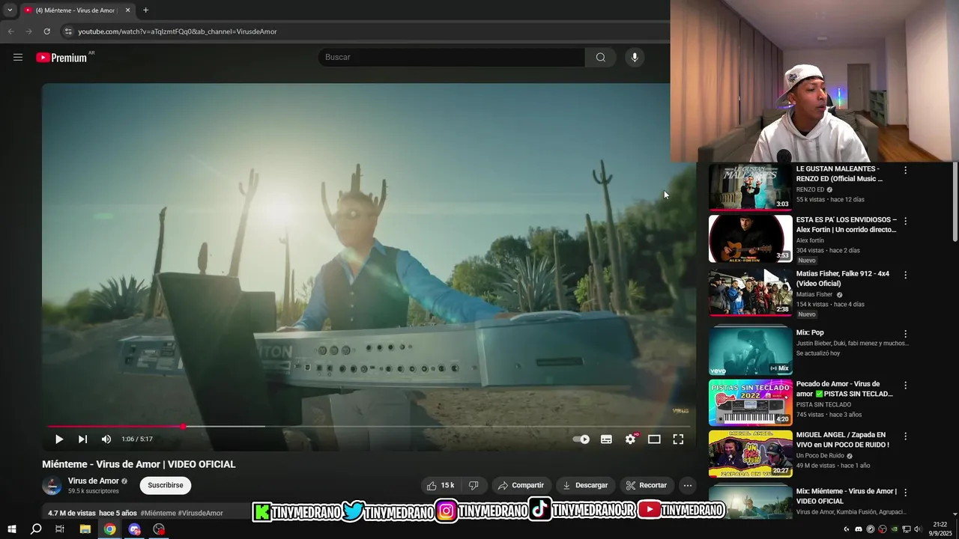959x539 pixels.
Task: Open the Windows Start menu
Action: pos(11,529)
